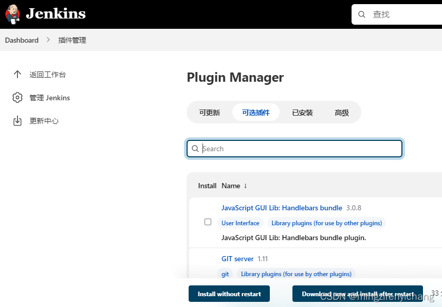Open the 高级 tab

(x=342, y=113)
